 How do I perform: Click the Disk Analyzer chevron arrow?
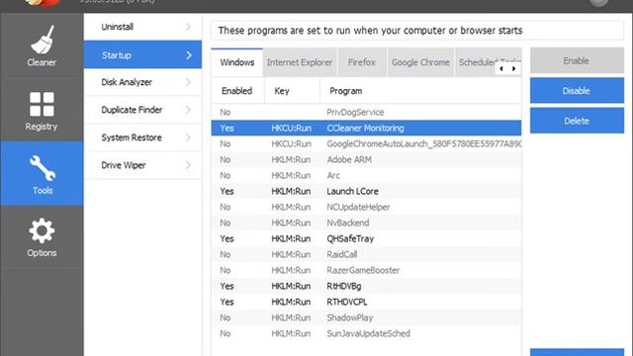coord(188,82)
